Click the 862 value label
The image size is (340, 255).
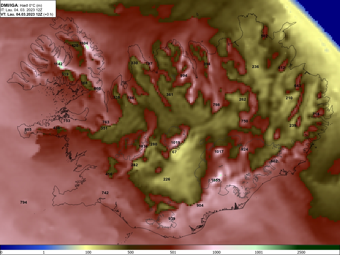coord(274,161)
